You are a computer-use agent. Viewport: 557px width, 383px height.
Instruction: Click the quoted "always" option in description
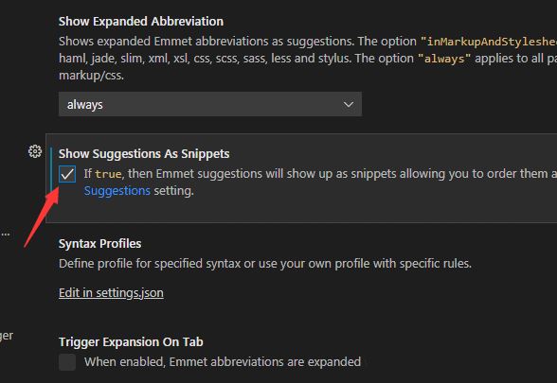[x=444, y=59]
